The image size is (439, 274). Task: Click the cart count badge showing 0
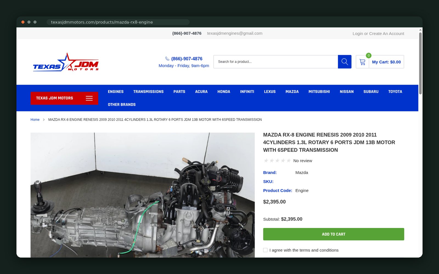click(x=369, y=55)
